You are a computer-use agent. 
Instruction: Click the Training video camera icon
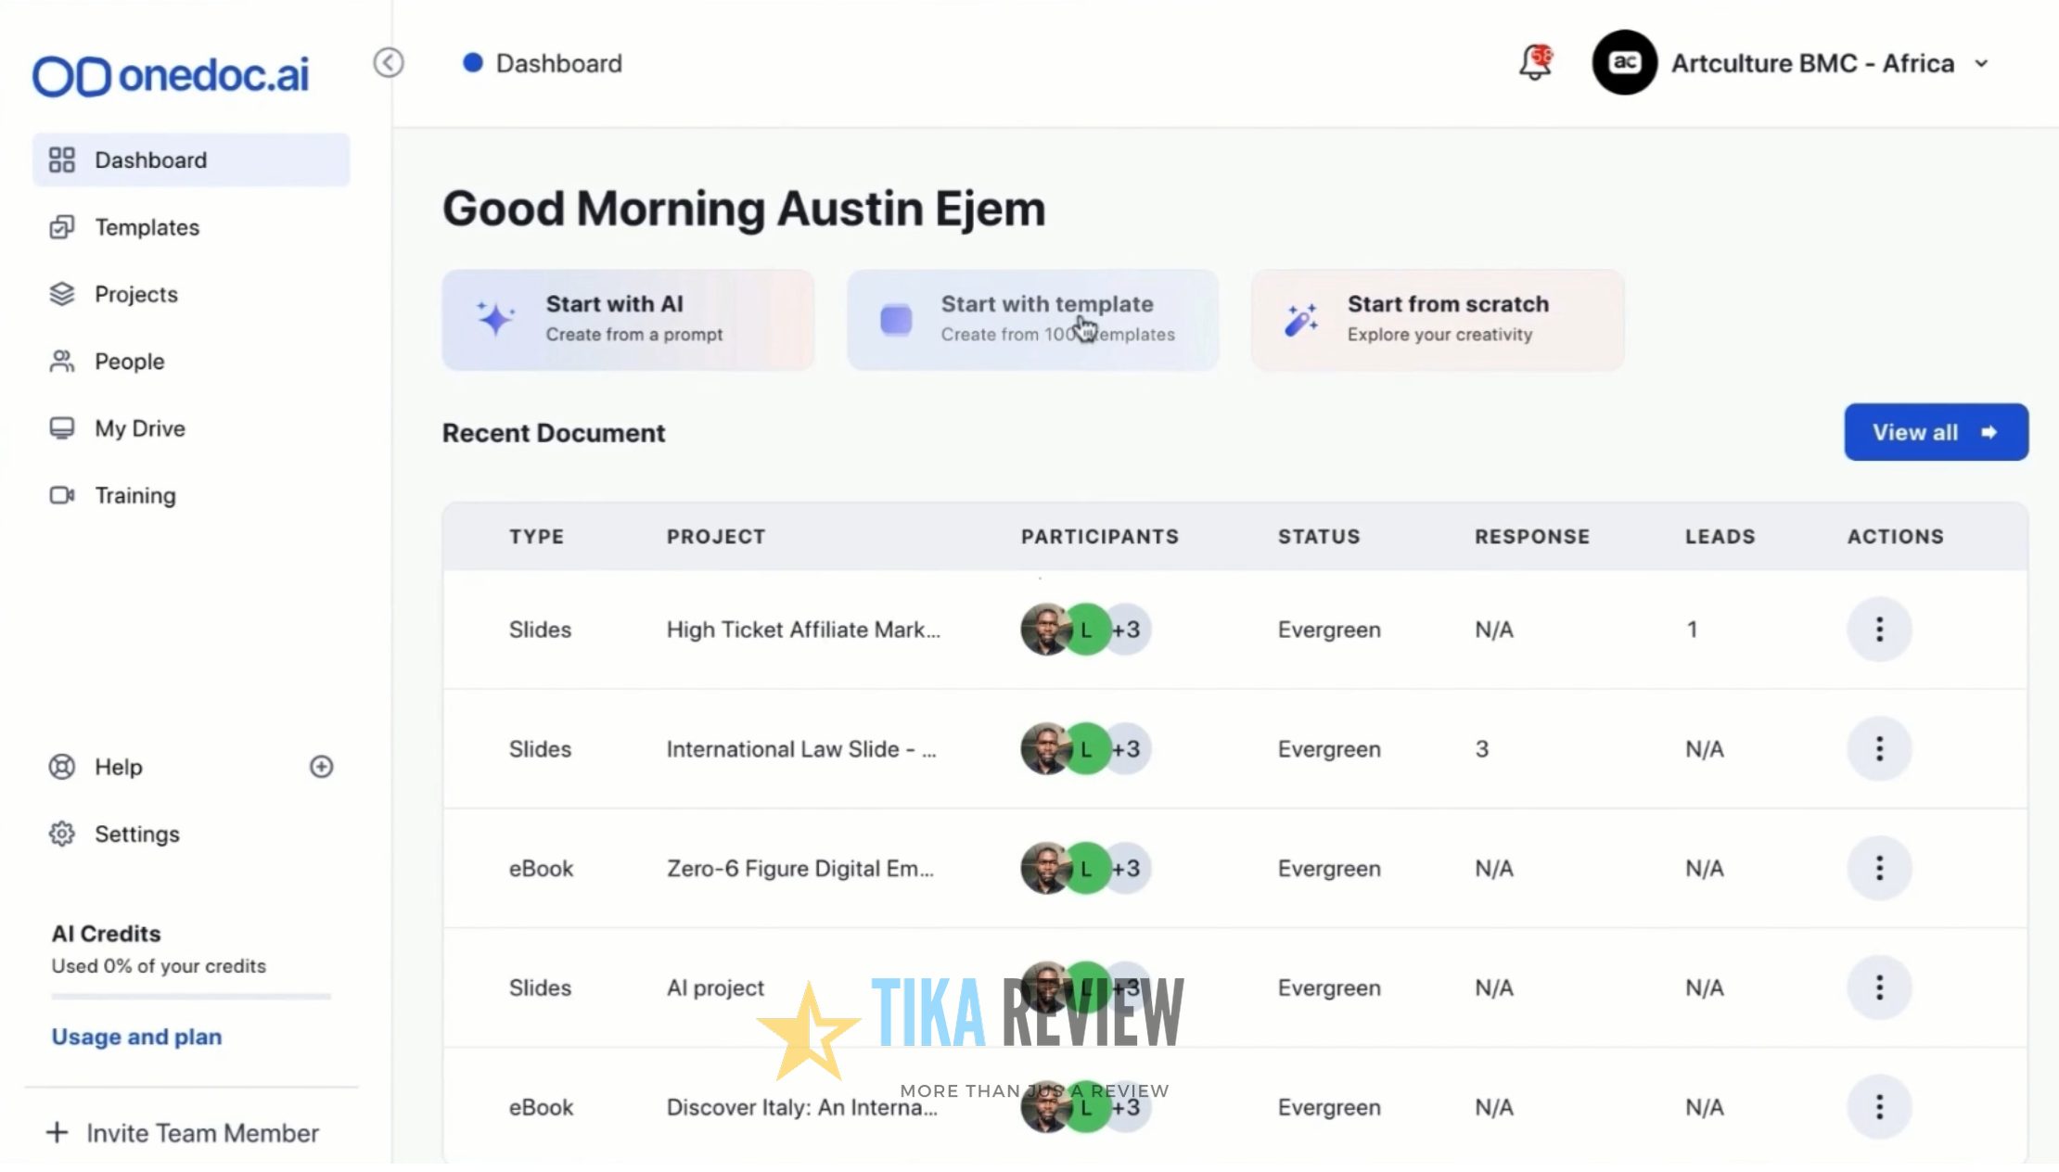(62, 495)
